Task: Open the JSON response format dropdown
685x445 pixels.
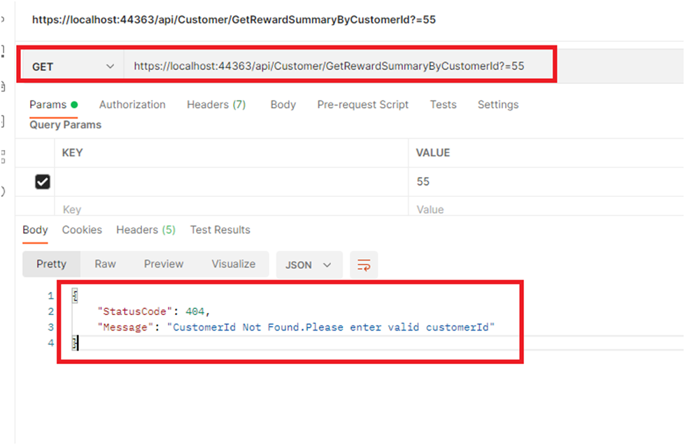Action: click(x=309, y=265)
